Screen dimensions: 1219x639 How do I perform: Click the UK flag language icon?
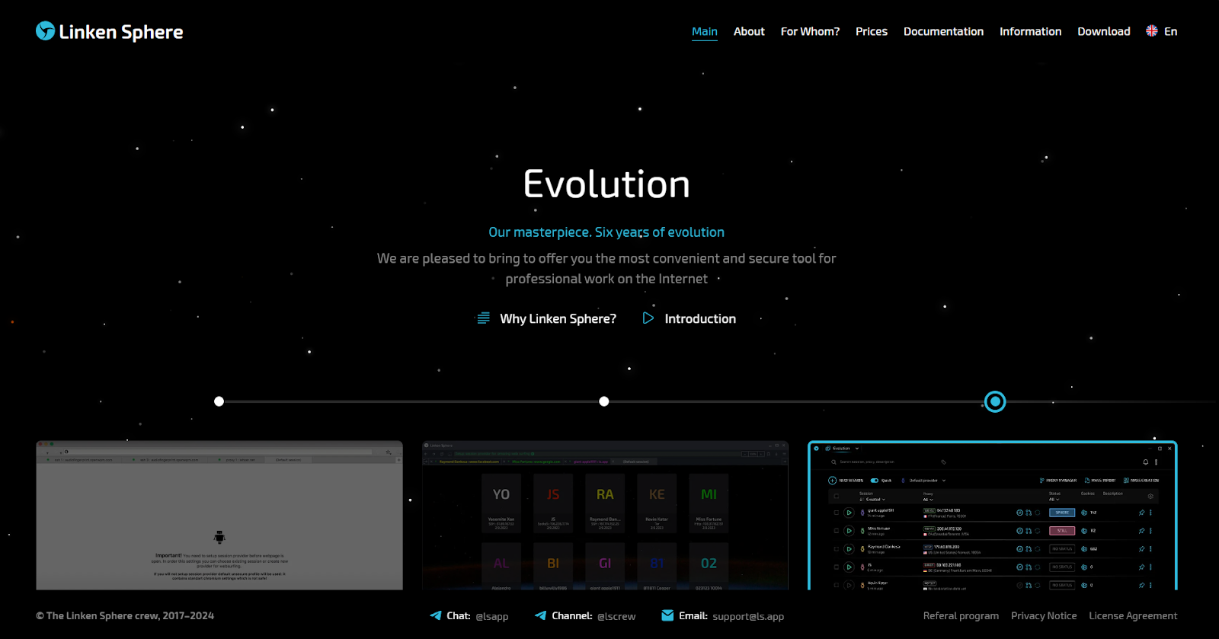click(x=1152, y=31)
